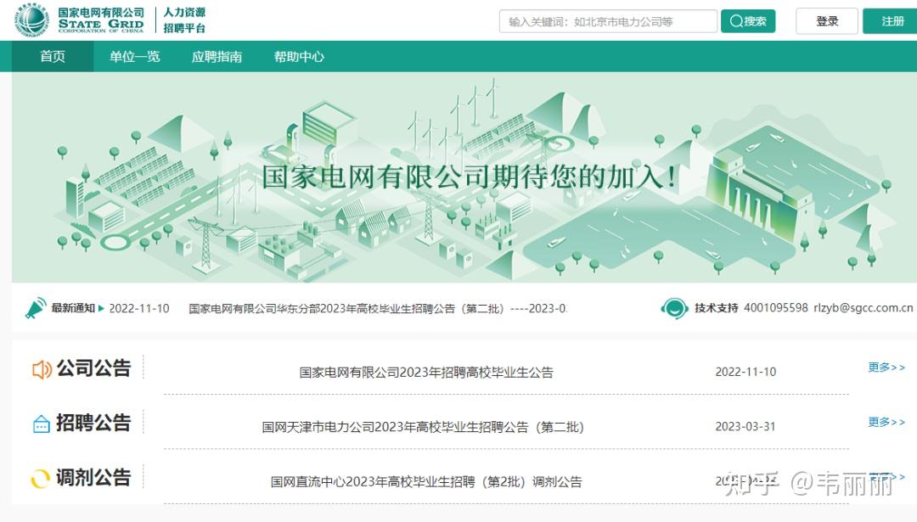Click the banner 国家电网有限公司期待您的加入
Screen dimensions: 917x522
click(x=470, y=177)
